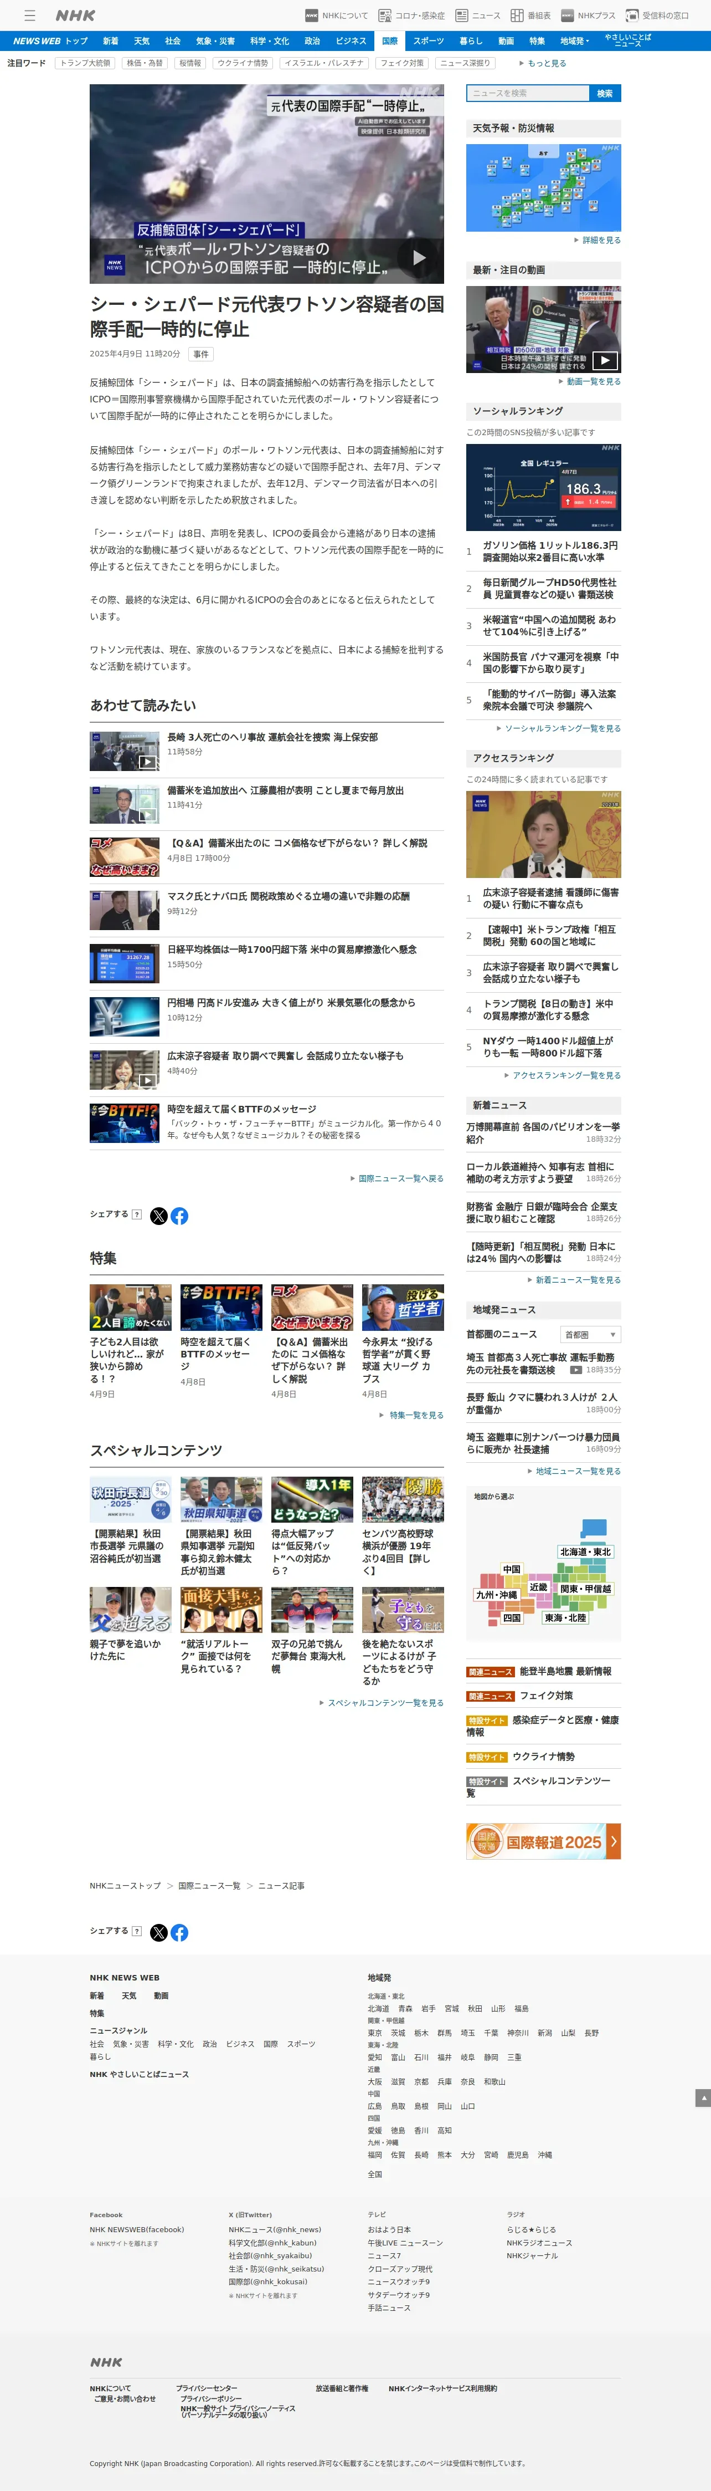711x2491 pixels.
Task: Open the weather forecast map of Japan
Action: (x=543, y=187)
